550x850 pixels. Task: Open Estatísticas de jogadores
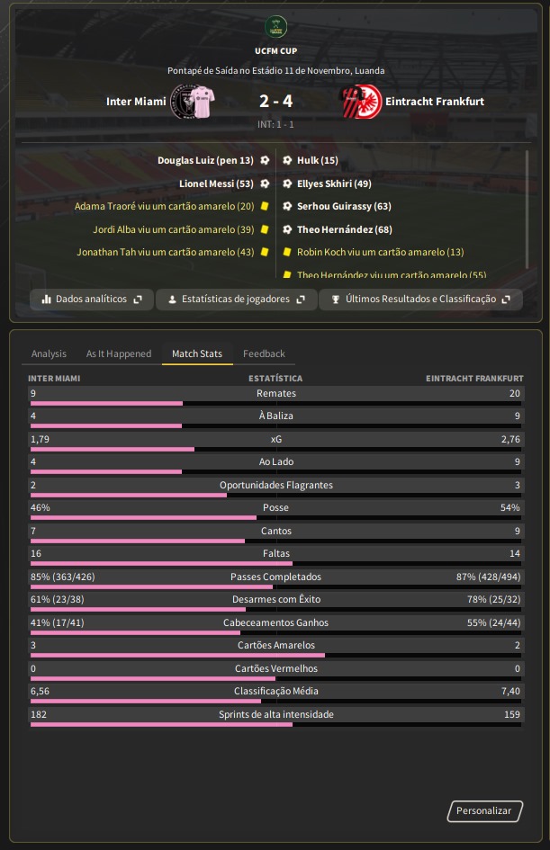tap(236, 300)
